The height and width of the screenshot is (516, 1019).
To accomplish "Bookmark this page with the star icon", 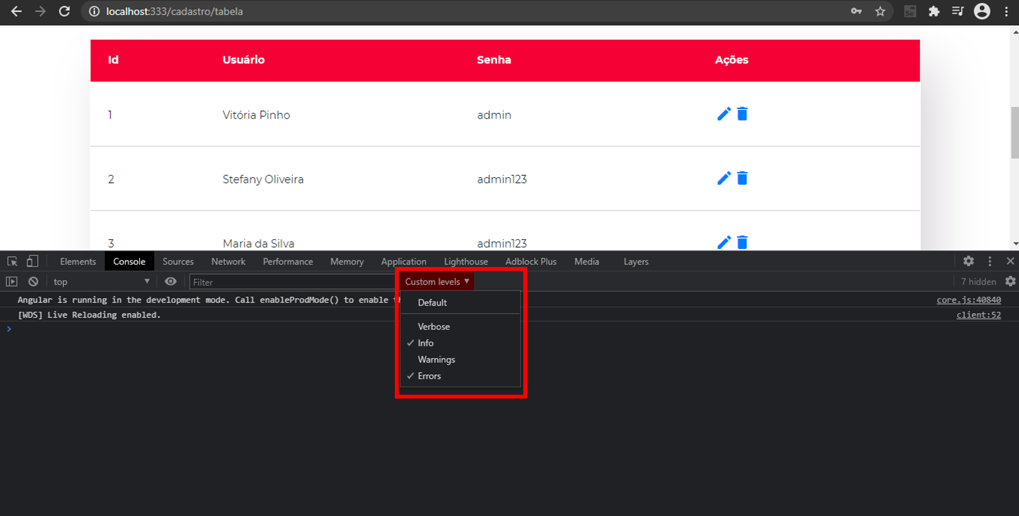I will (880, 12).
